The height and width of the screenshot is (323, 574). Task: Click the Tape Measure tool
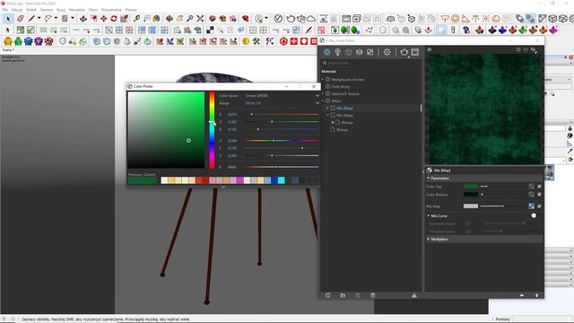point(137,18)
